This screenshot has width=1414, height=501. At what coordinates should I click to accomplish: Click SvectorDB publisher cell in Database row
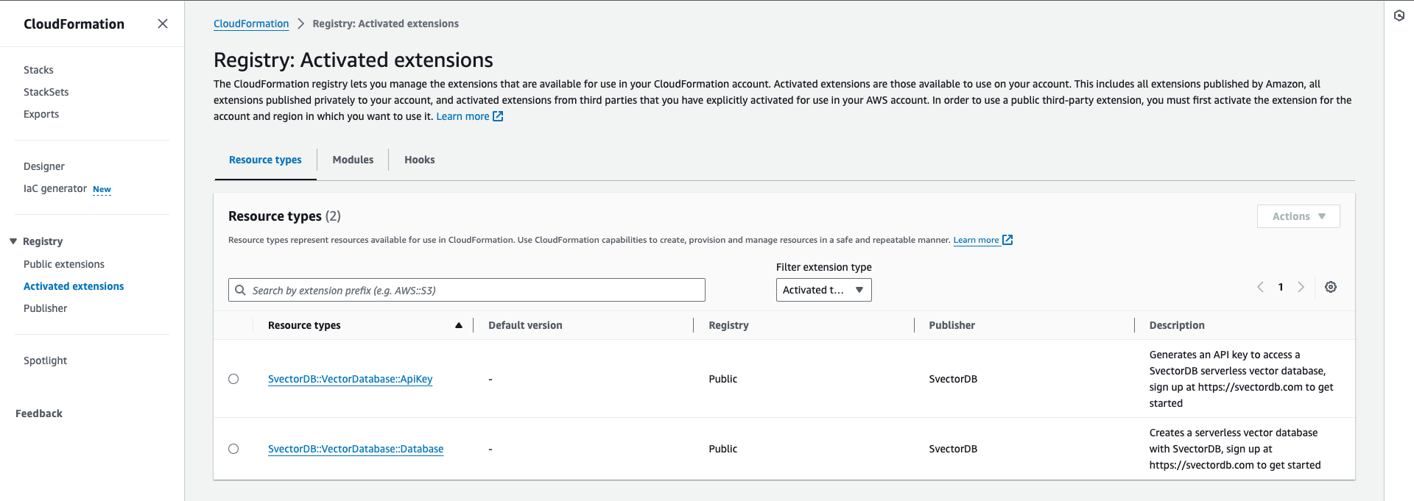[953, 449]
